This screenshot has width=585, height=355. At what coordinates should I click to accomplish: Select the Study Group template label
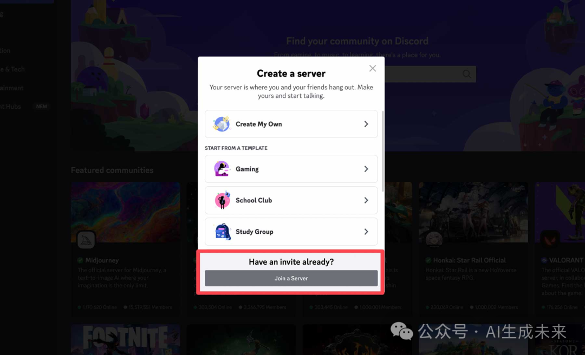point(255,232)
